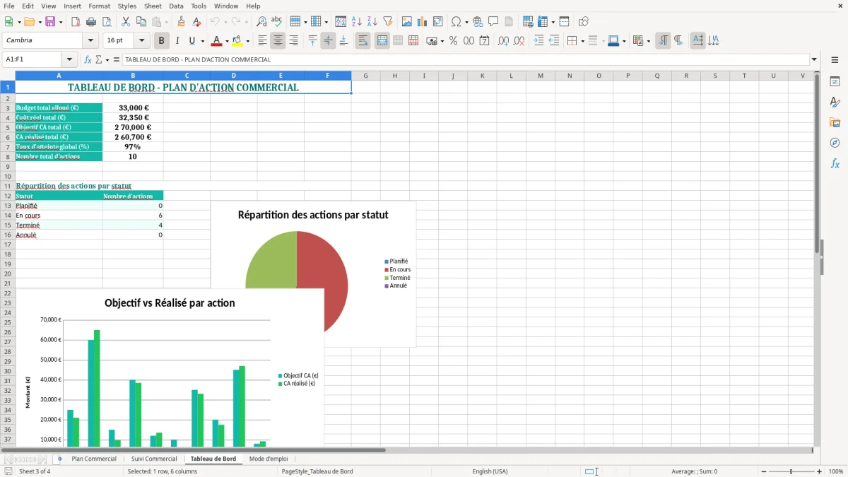848x477 pixels.
Task: Open the background color dropdown arrow
Action: click(x=247, y=41)
